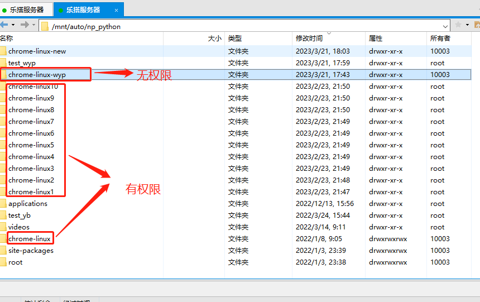Sort by the 所有者 column header
Screen dimensions: 480x302
tap(449, 39)
